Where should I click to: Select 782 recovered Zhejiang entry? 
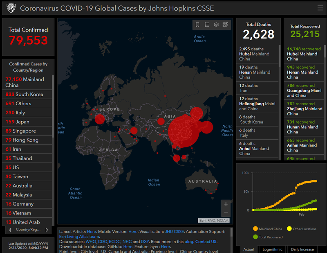coord(304,108)
